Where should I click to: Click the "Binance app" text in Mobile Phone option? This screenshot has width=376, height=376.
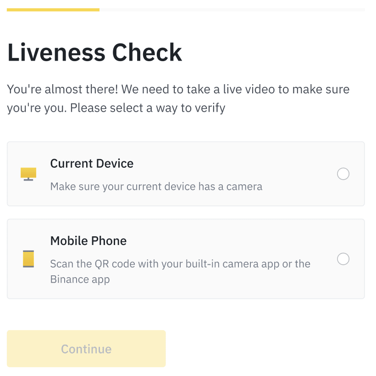[80, 279]
